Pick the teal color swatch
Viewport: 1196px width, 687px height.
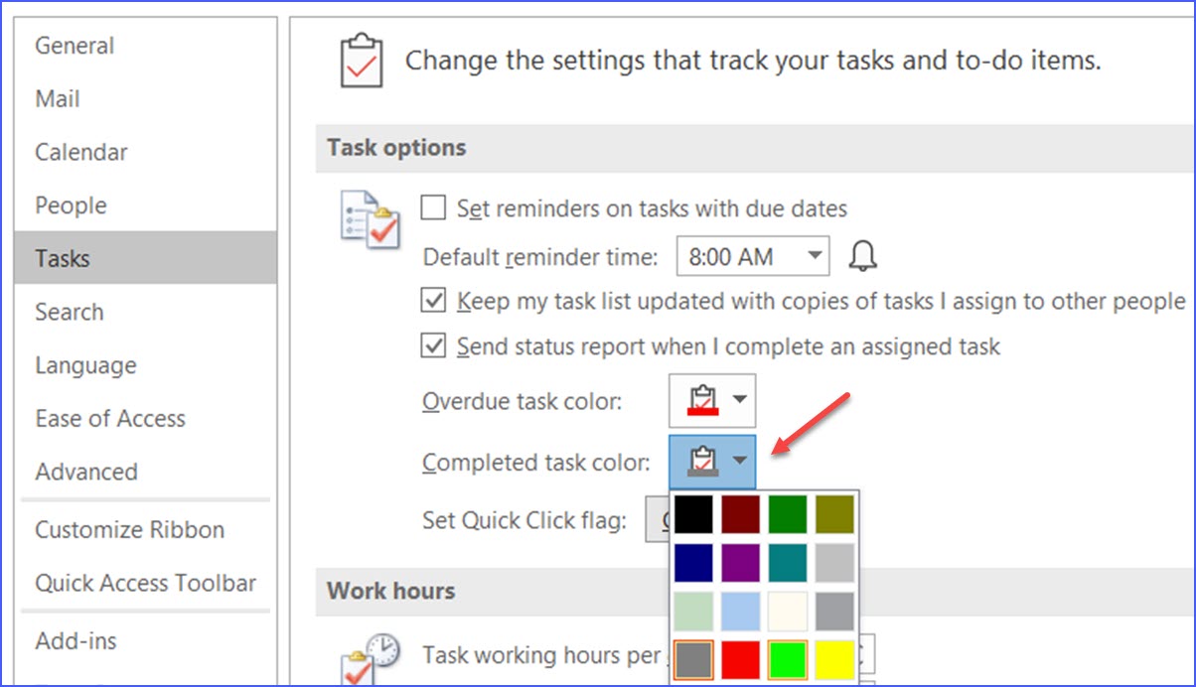click(x=788, y=563)
